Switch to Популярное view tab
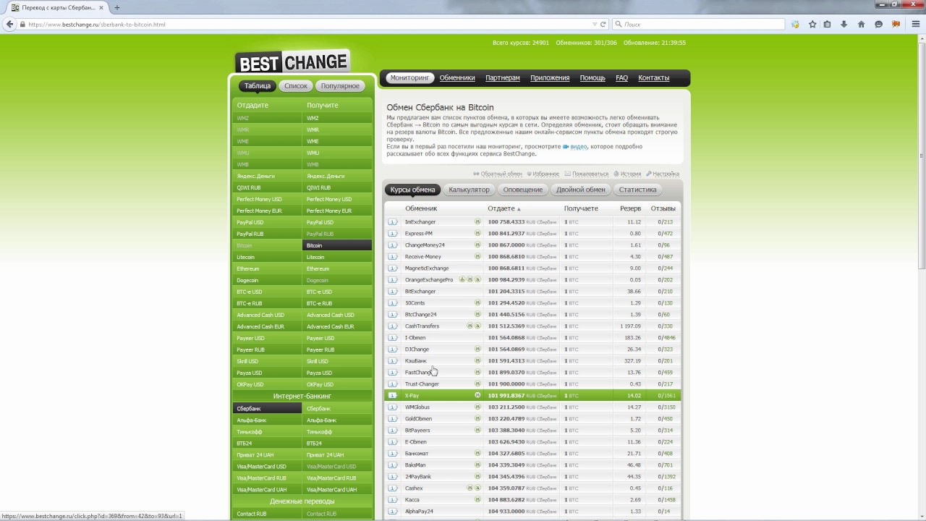 pos(340,85)
